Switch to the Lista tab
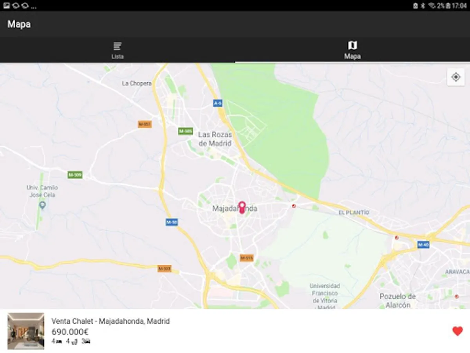470x353 pixels. (117, 50)
